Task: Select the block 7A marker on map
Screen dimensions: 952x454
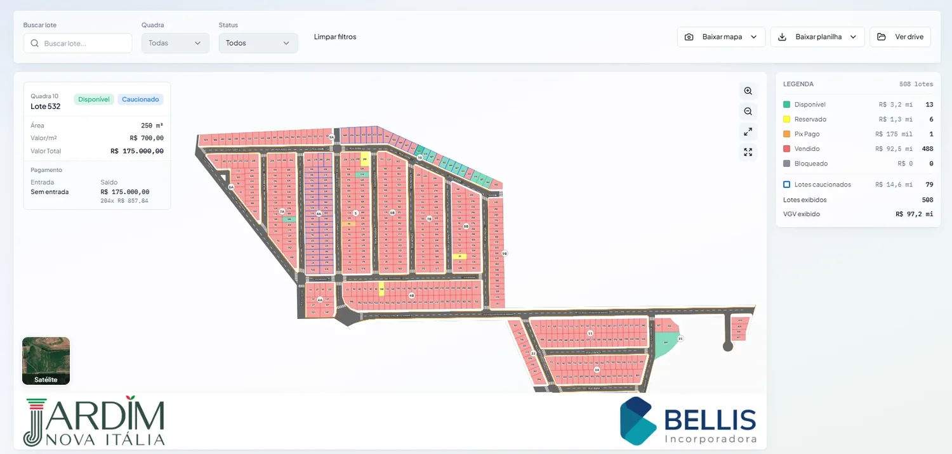Action: (x=282, y=212)
